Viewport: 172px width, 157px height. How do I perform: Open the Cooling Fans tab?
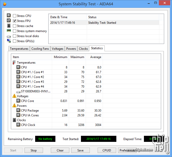40,49
